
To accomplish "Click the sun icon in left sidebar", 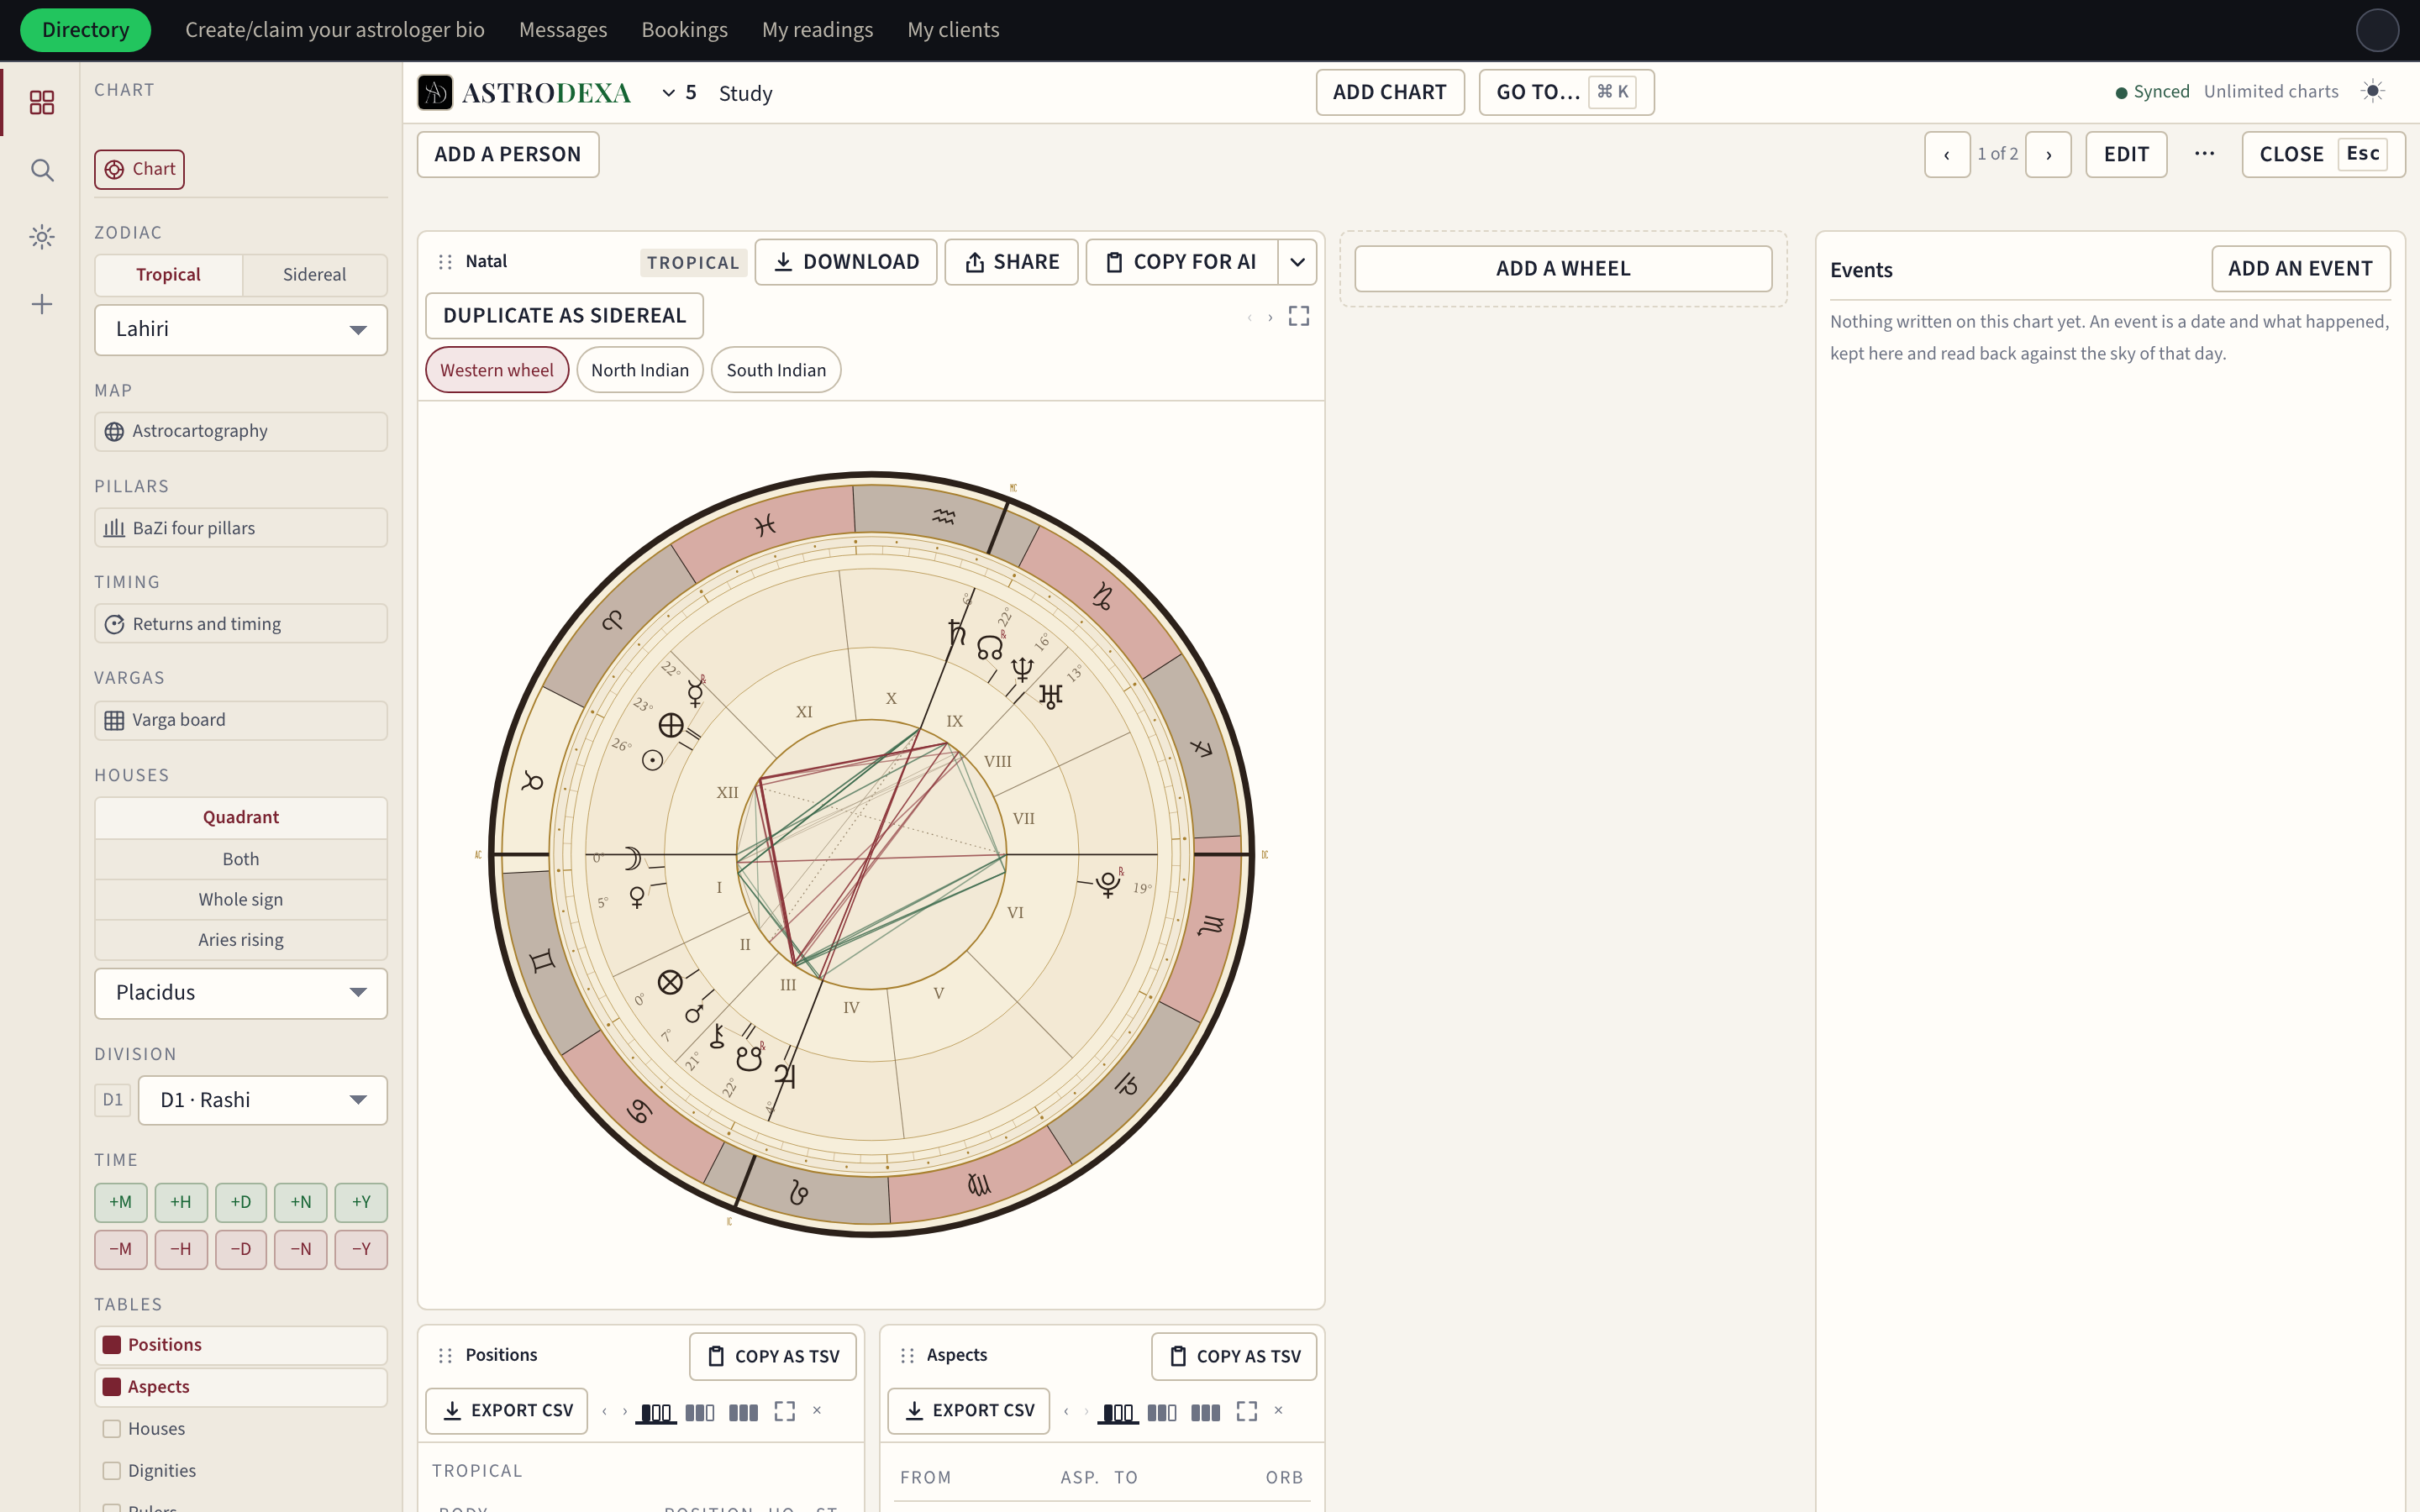I will [x=41, y=237].
